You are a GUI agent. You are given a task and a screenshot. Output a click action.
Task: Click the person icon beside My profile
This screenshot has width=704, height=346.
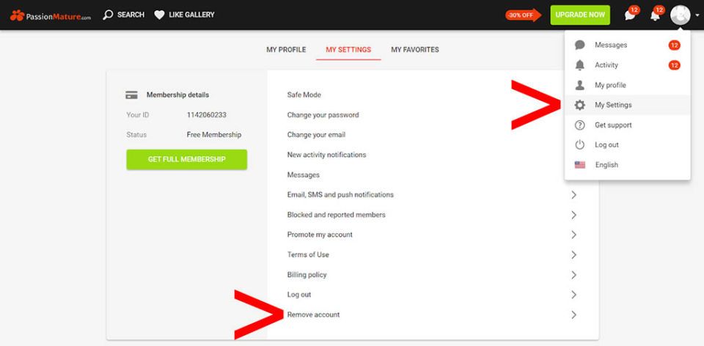(580, 85)
